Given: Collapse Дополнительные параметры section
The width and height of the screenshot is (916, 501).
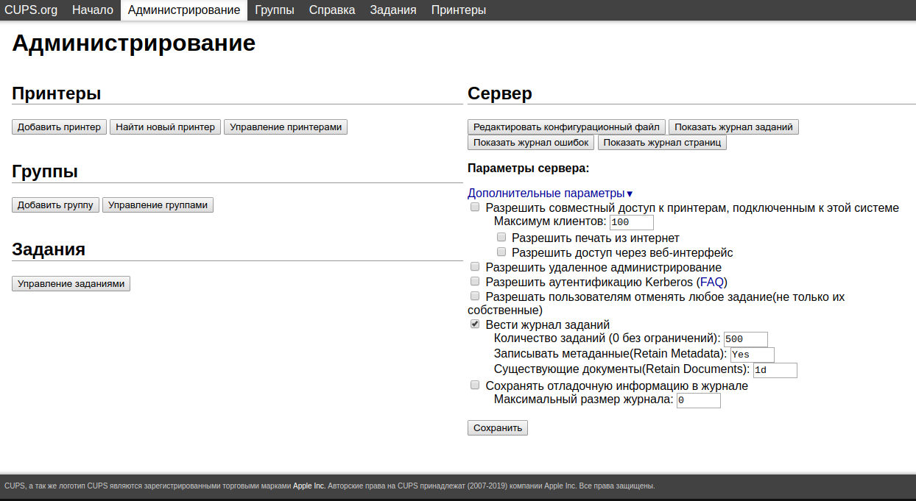Looking at the screenshot, I should [550, 193].
